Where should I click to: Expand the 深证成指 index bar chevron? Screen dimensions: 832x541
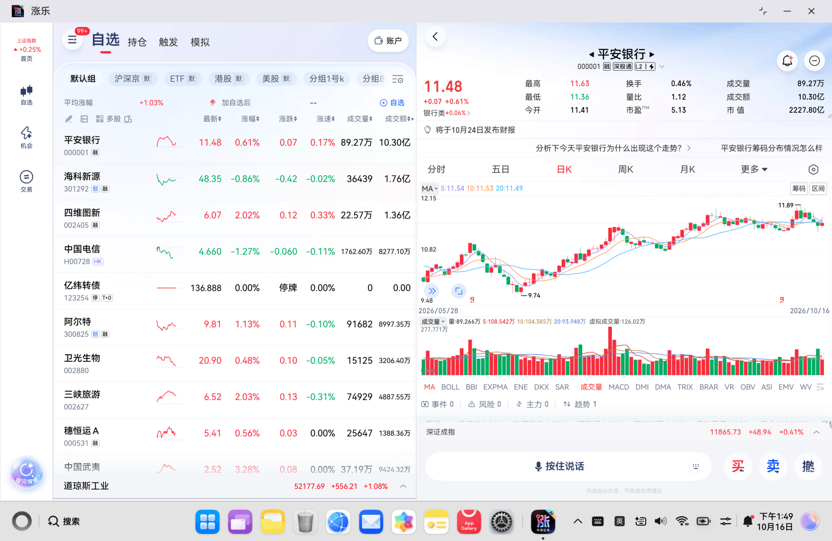coord(817,432)
